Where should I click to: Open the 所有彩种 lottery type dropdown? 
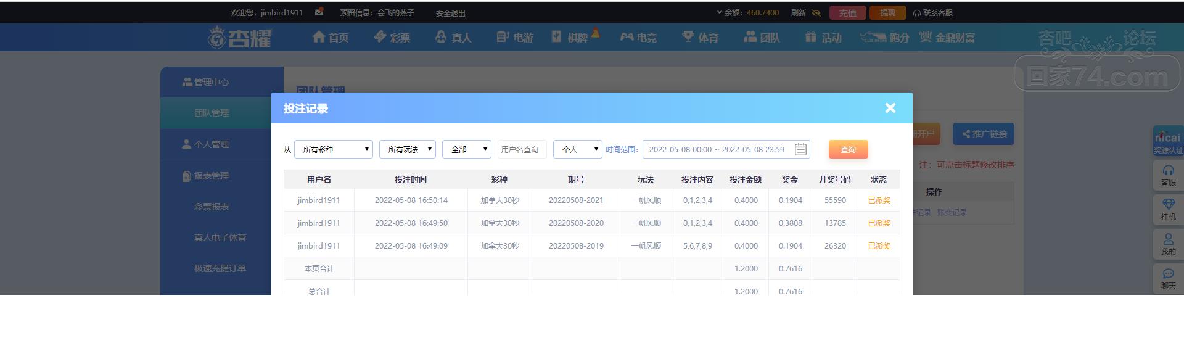coord(334,149)
